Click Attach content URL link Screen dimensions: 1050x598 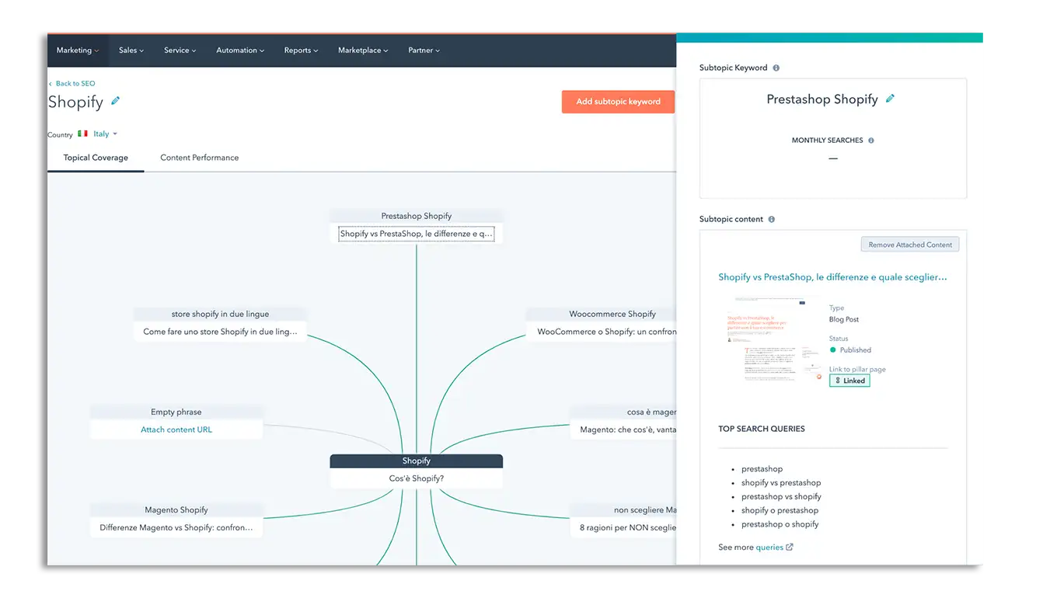[x=176, y=429]
